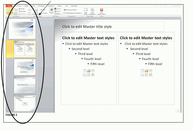Open the File tab
This screenshot has height=131, width=193.
(9, 6)
